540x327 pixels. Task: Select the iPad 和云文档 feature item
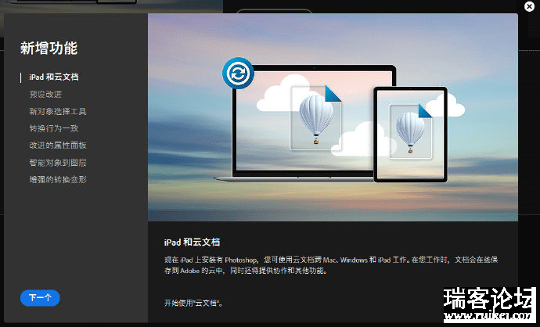[54, 77]
